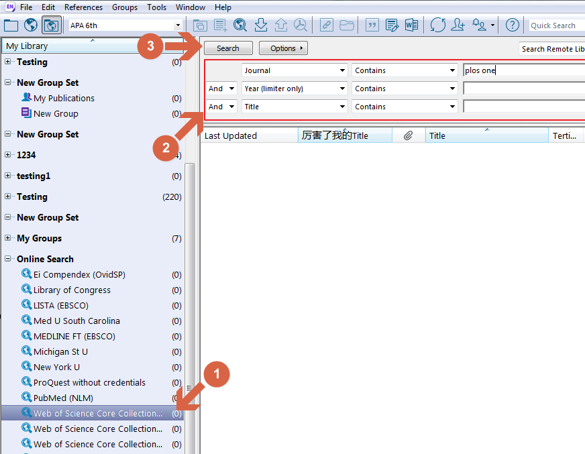Click Format Bibliography icon

tap(392, 25)
